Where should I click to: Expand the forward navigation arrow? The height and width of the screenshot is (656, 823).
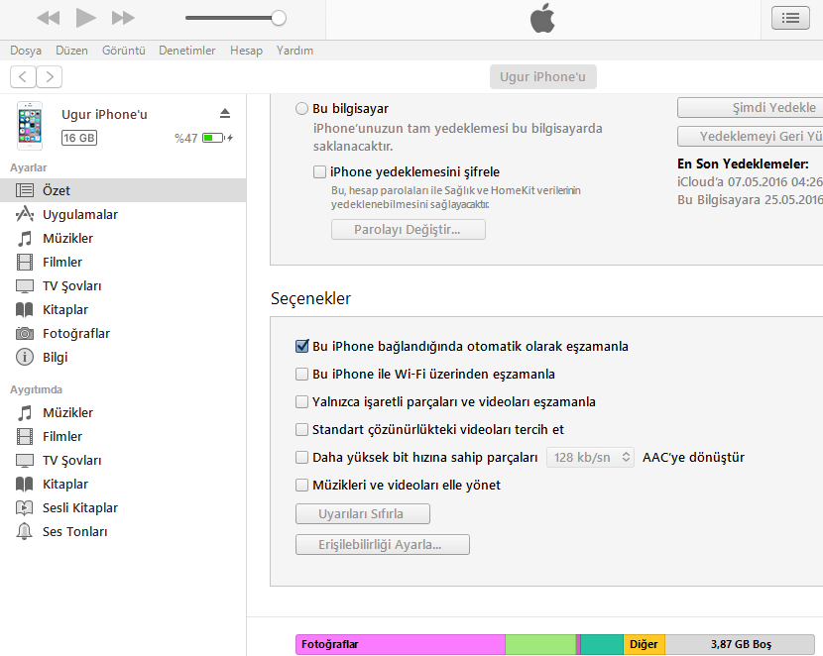coord(49,76)
